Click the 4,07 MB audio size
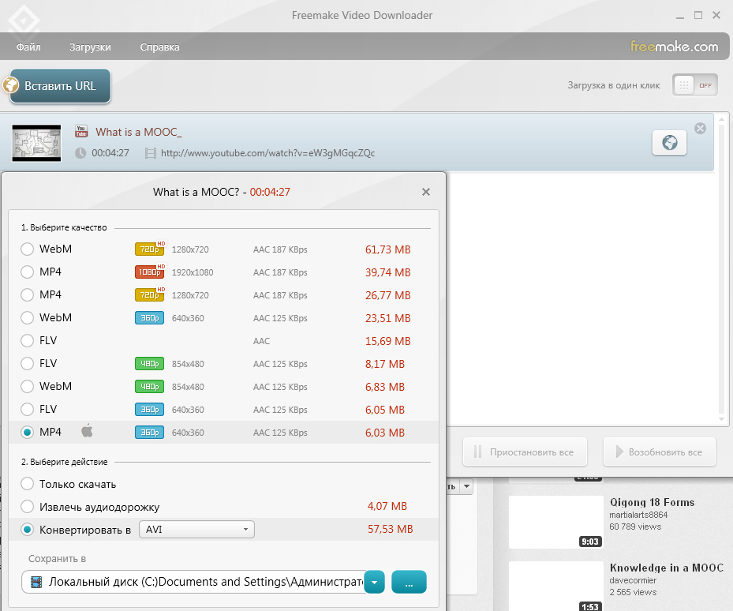733x611 pixels. click(x=387, y=506)
